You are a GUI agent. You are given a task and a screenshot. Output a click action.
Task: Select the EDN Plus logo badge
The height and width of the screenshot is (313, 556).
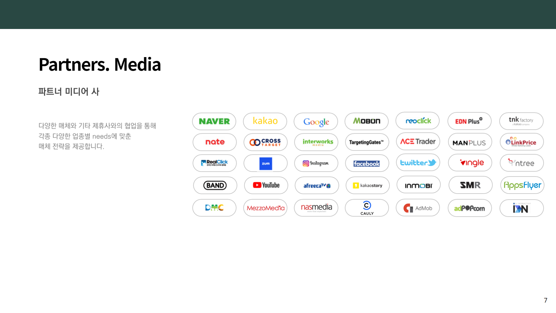click(x=469, y=121)
